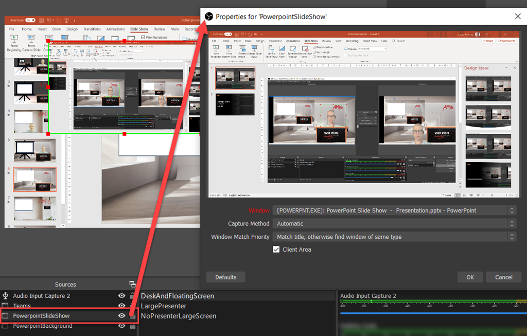
Task: Open the Design tab in PowerPoint
Action: coord(72,29)
